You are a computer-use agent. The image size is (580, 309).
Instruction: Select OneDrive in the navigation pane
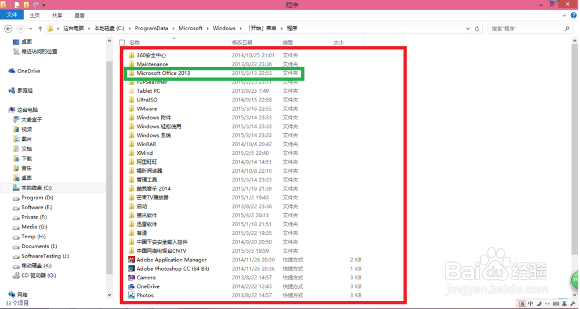24,71
